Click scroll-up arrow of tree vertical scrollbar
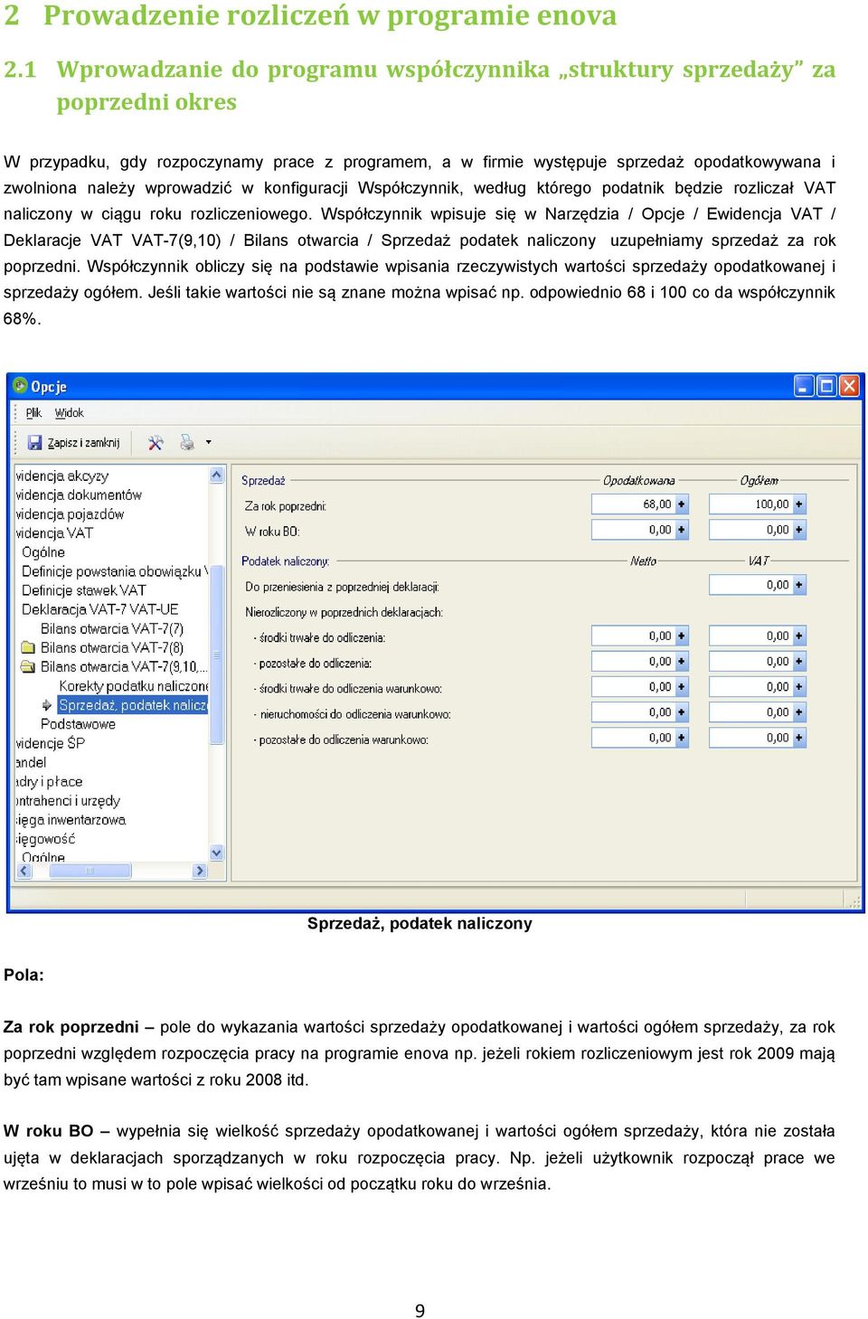The height and width of the screenshot is (1319, 868). click(217, 476)
